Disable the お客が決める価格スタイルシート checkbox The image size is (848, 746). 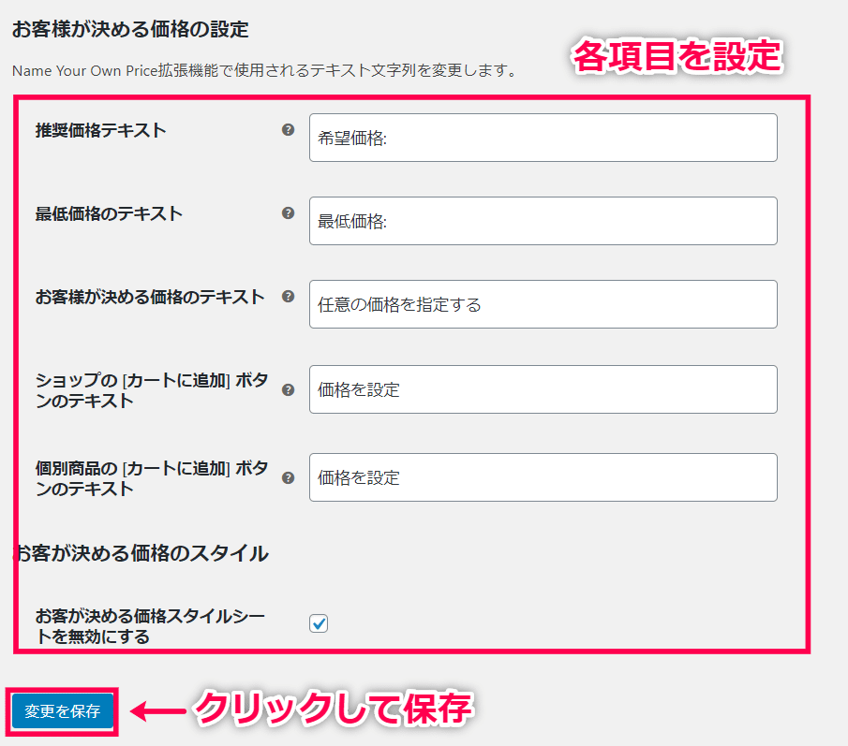pos(319,622)
